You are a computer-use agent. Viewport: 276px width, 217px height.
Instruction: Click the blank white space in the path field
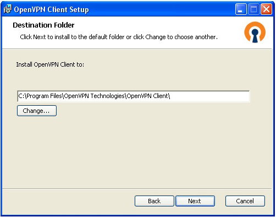tap(210, 96)
